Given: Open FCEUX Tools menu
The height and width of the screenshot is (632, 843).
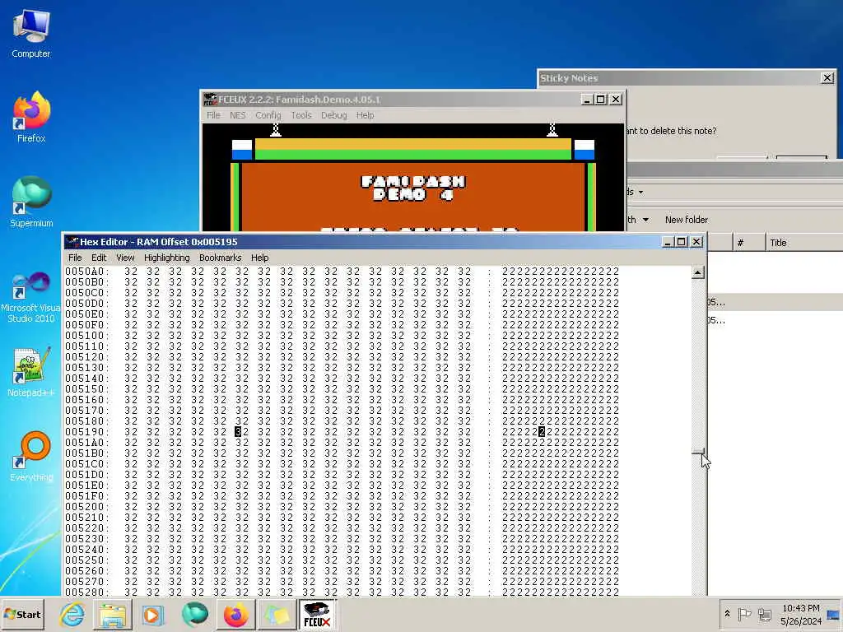Looking at the screenshot, I should point(301,115).
